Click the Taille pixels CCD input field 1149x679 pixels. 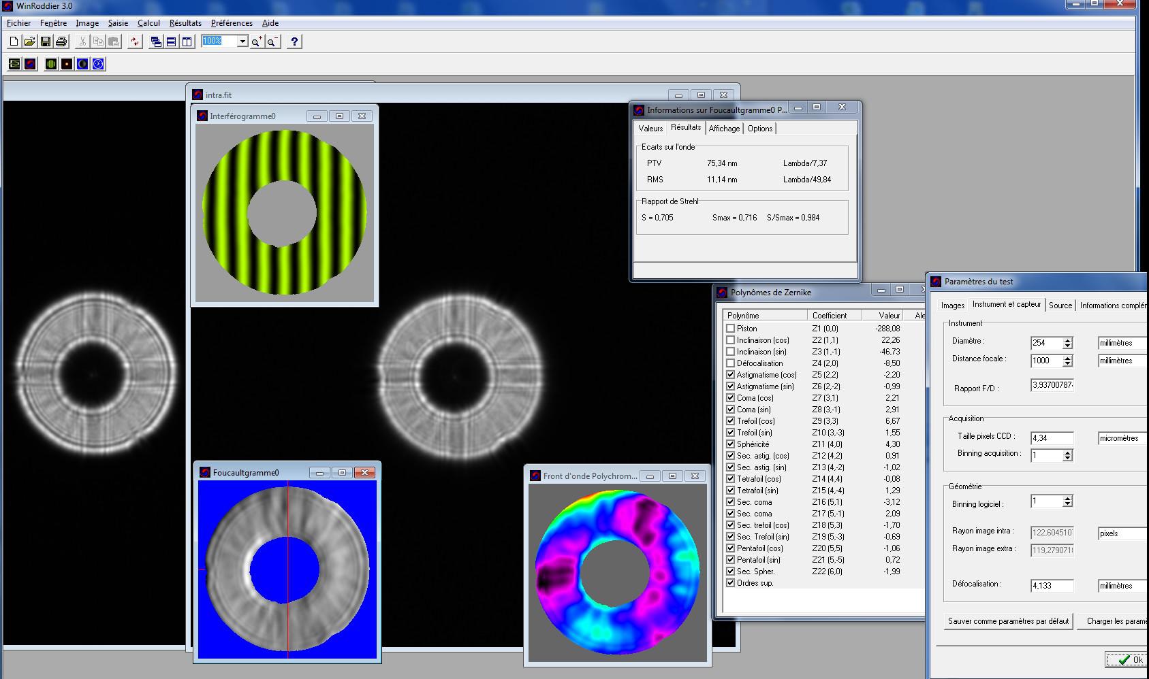pos(1052,438)
